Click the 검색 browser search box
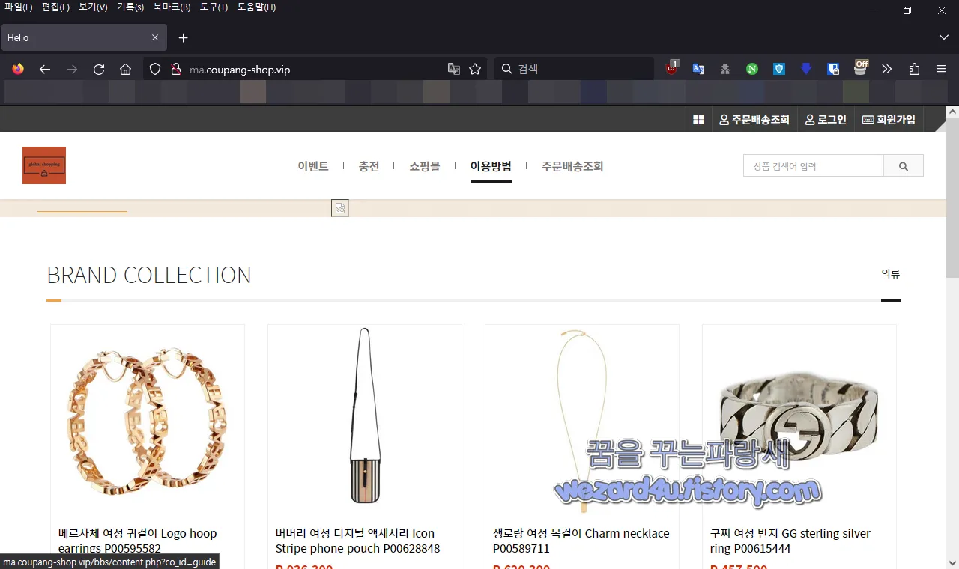 tap(575, 69)
